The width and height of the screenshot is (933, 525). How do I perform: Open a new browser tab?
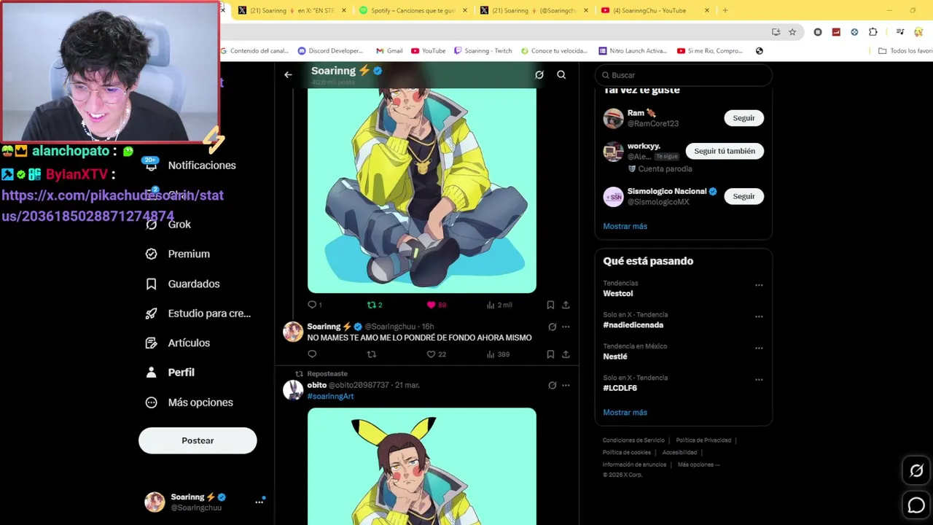click(x=725, y=10)
